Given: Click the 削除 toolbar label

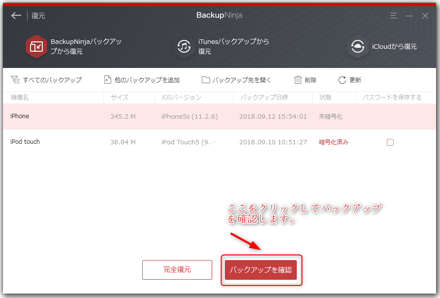Looking at the screenshot, I should pos(311,80).
